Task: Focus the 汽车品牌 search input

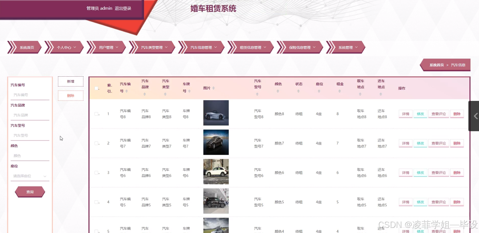Action: (x=30, y=115)
